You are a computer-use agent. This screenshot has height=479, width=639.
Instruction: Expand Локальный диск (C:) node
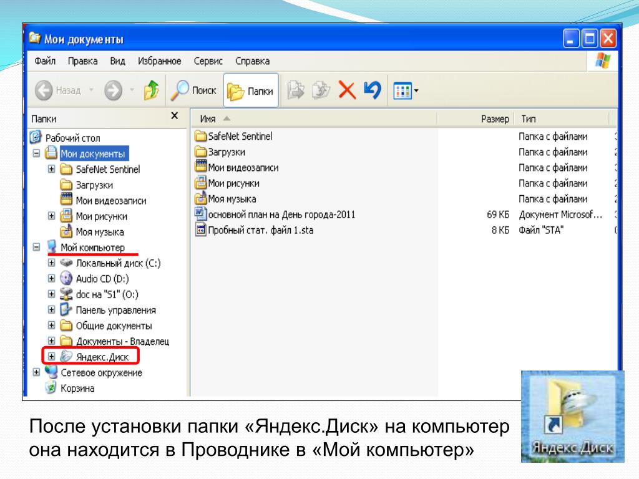pos(52,263)
